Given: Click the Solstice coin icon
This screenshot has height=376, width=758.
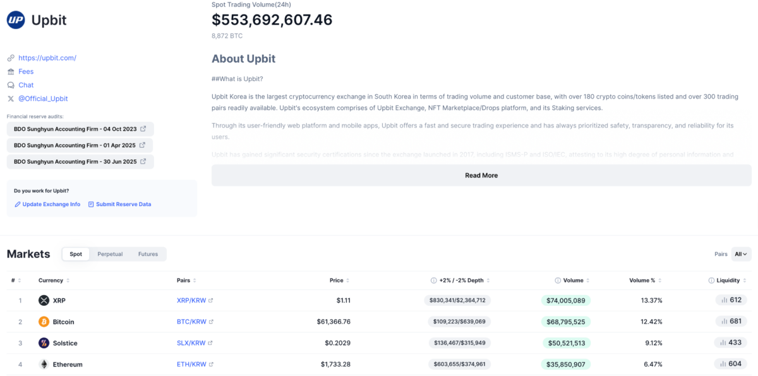Looking at the screenshot, I should click(44, 343).
